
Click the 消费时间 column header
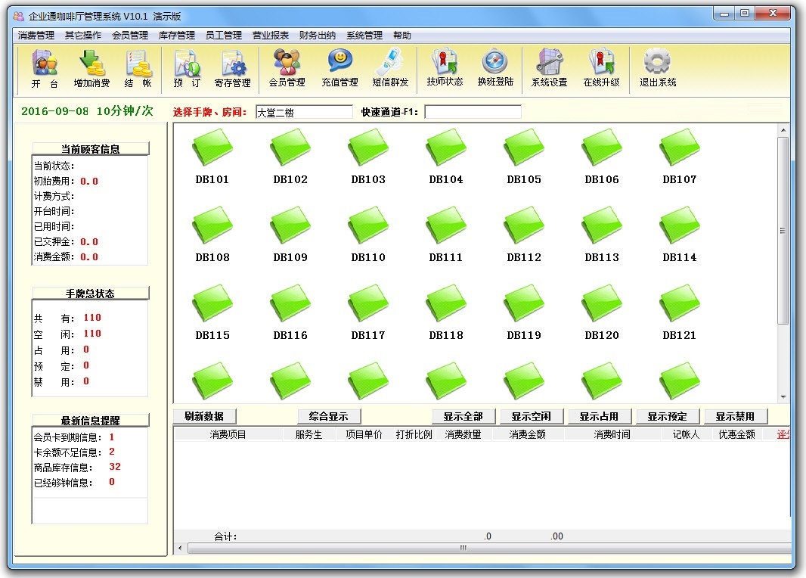click(612, 434)
